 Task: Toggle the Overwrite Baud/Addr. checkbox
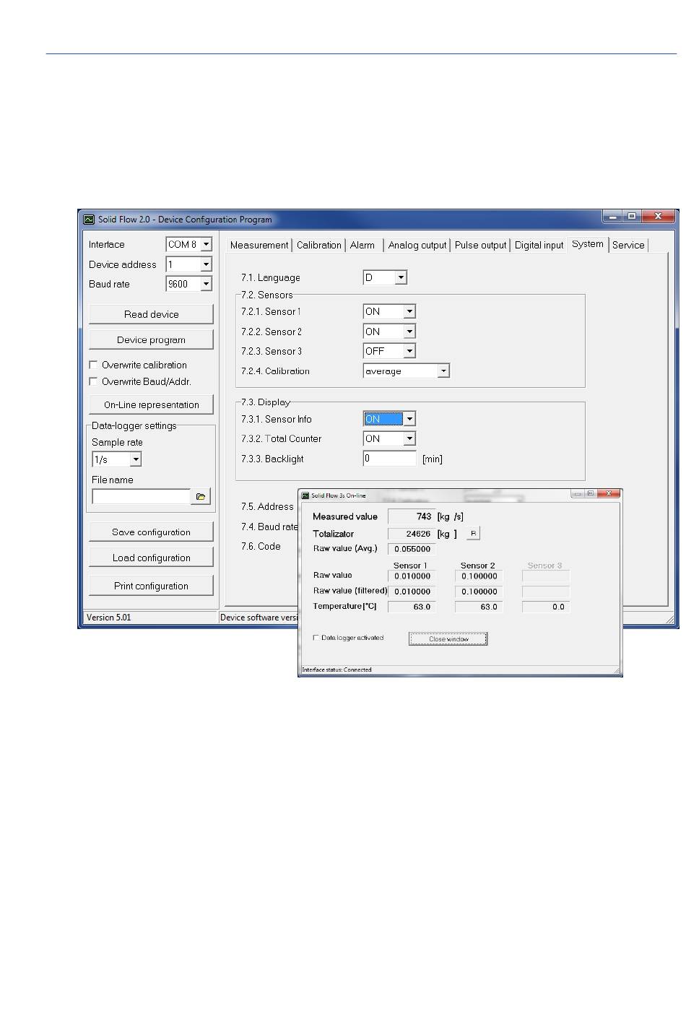93,381
